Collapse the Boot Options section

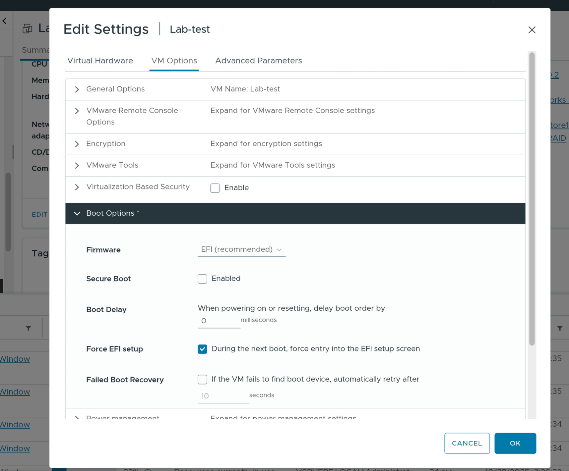tap(77, 214)
